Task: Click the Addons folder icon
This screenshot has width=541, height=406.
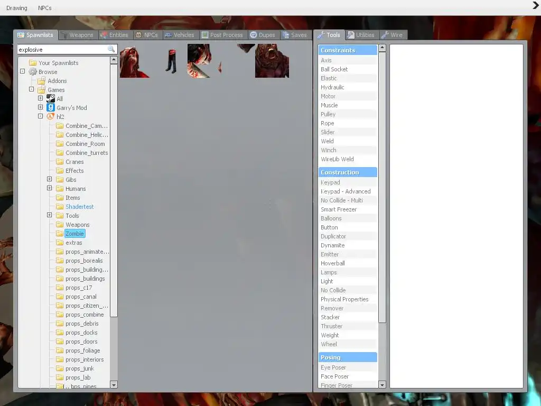Action: tap(41, 81)
